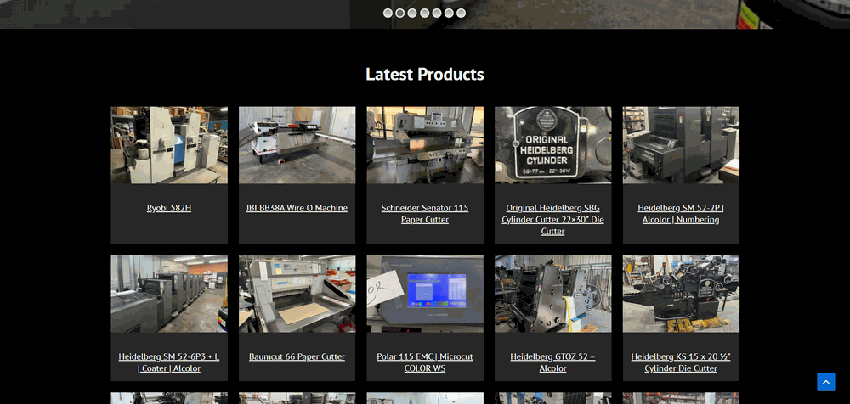Screen dimensions: 850x404
Task: Open Heidelberg GTOZ 52 – Alcolor link
Action: (552, 362)
